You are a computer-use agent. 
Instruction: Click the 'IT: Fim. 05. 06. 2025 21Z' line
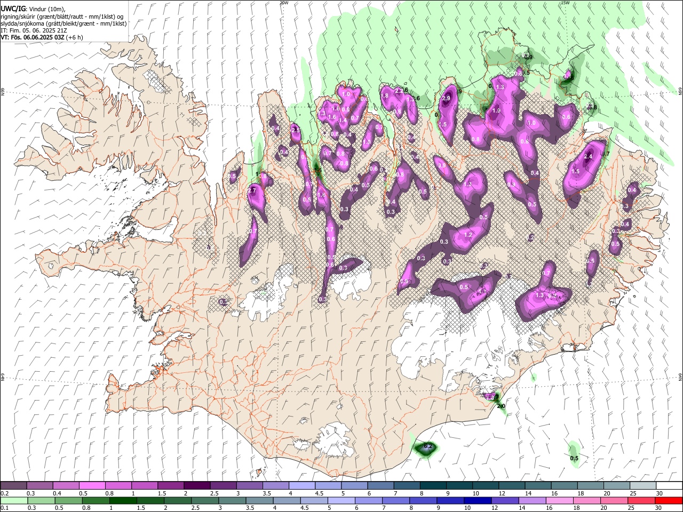pos(33,30)
